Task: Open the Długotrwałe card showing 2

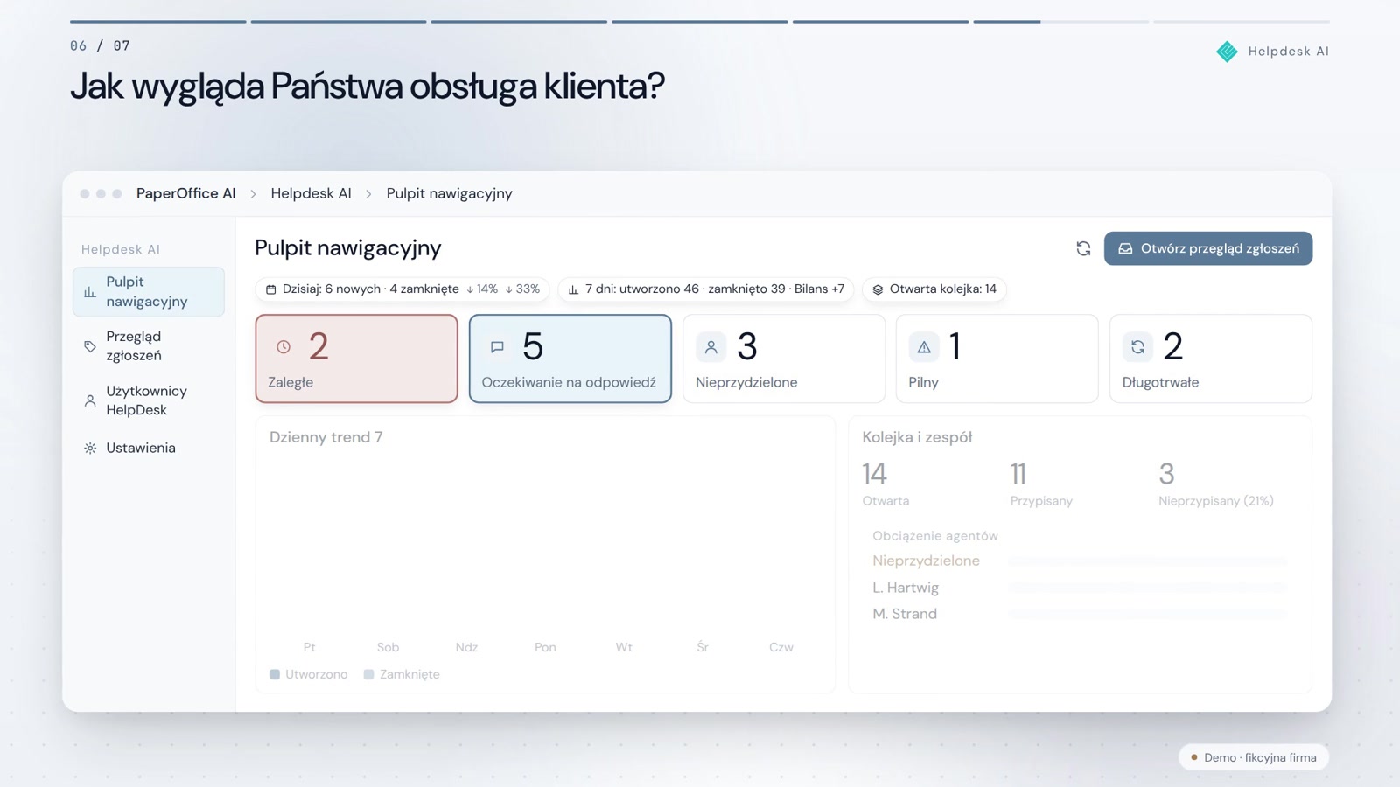Action: (1210, 359)
